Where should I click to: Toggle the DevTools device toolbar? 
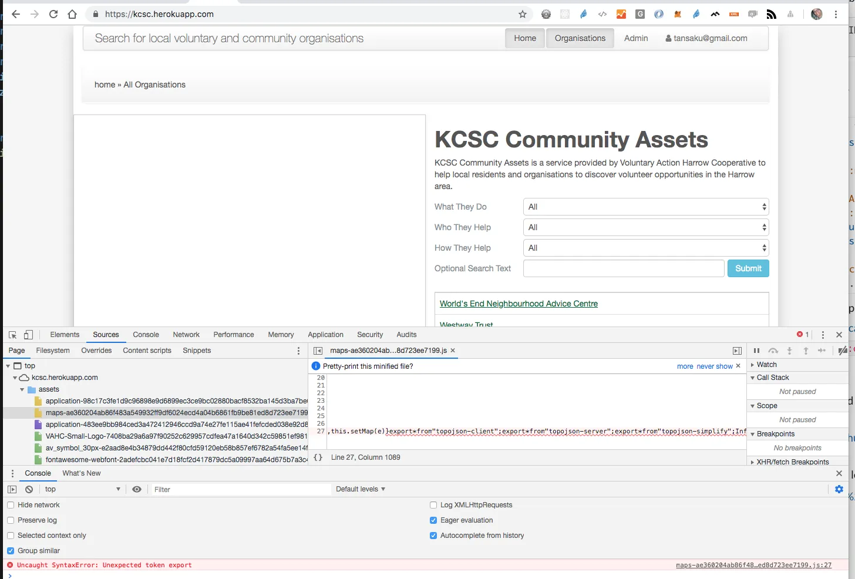point(28,335)
